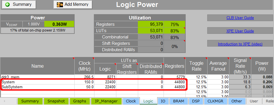Click the Combinatorial utilization label

116,37
